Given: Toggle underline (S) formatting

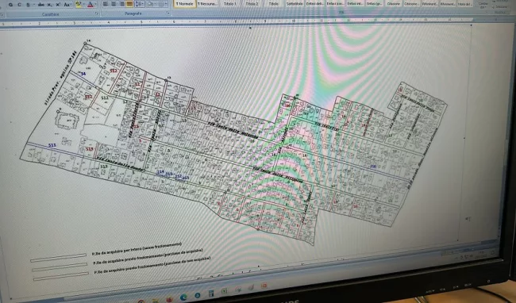Looking at the screenshot, I should pos(29,5).
